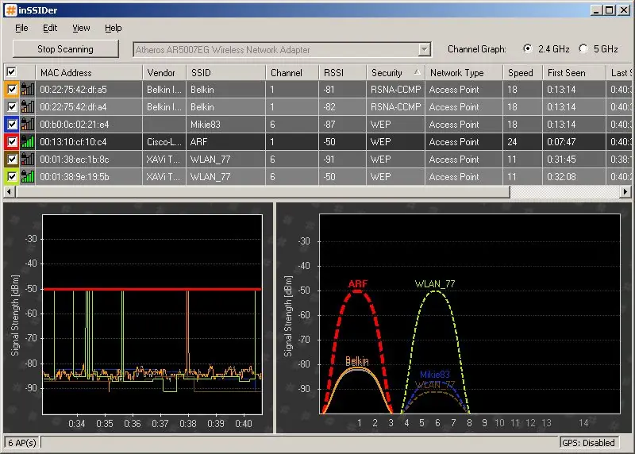Select the 5 GHz channel graph option
The height and width of the screenshot is (454, 635).
(583, 48)
